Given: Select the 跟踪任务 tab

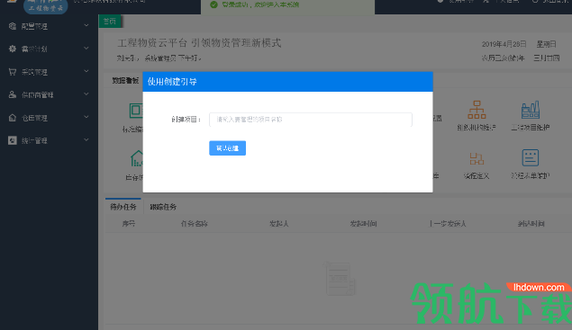Looking at the screenshot, I should pos(163,207).
